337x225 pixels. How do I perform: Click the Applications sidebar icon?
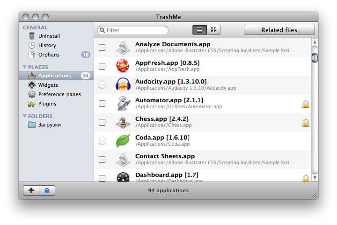click(x=32, y=76)
